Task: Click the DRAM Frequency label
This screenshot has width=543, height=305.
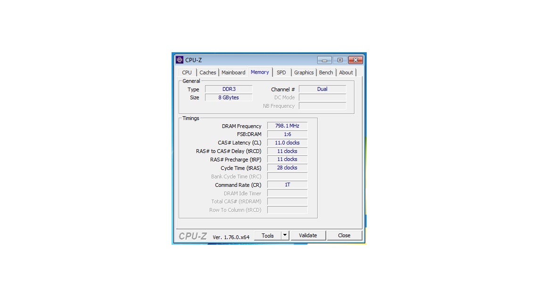Action: click(242, 126)
